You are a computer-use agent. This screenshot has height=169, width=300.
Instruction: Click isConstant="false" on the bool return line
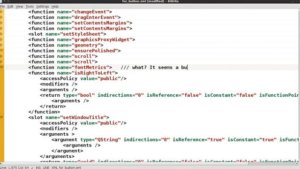pos(230,95)
